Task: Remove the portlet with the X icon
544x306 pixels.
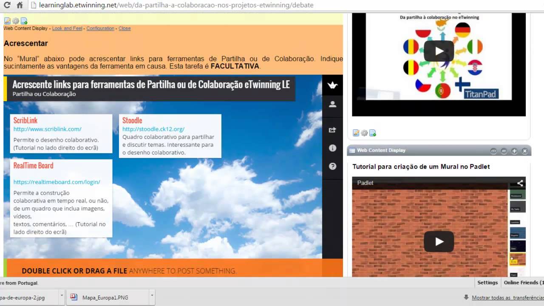Action: coord(524,151)
